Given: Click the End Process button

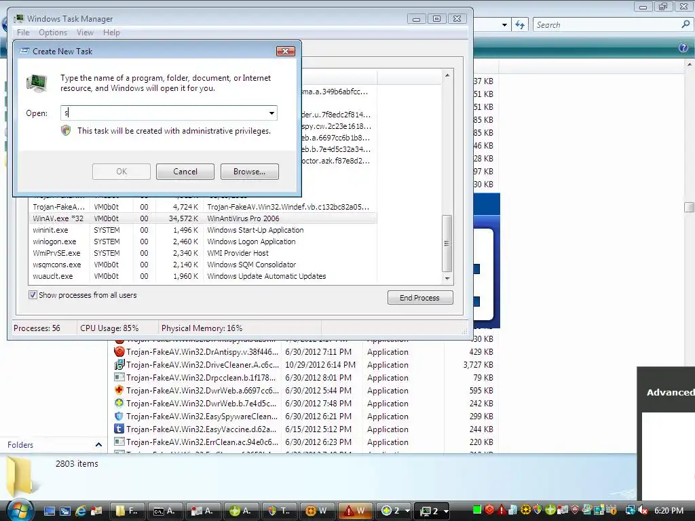Looking at the screenshot, I should coord(419,298).
